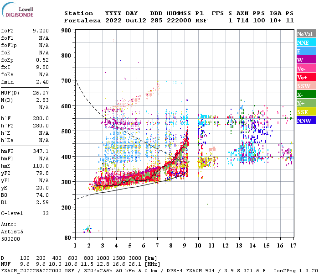
Task: Click the hmE value 110.0
Action: click(x=41, y=166)
